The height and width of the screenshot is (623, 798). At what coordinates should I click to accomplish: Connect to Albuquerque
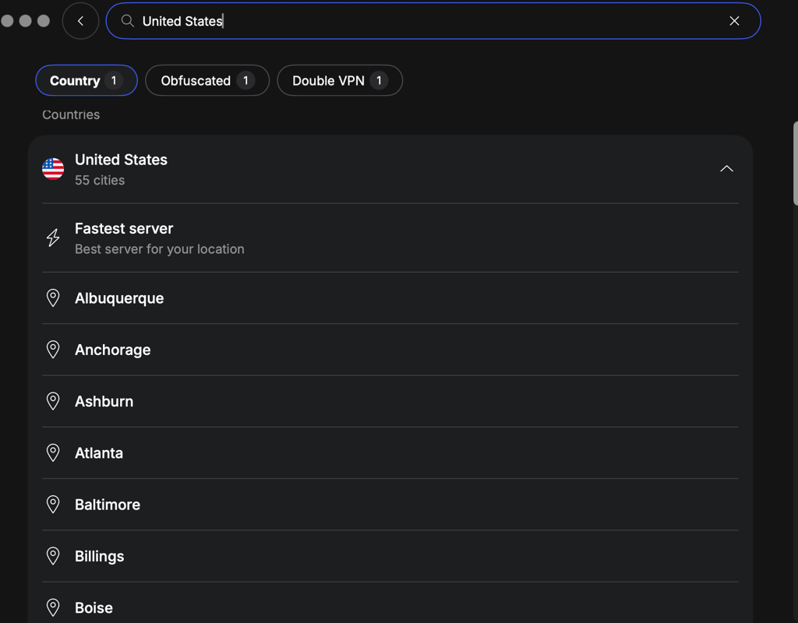pos(390,298)
